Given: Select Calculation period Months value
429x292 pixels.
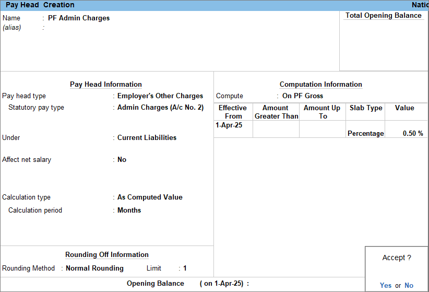Looking at the screenshot, I should tap(129, 211).
